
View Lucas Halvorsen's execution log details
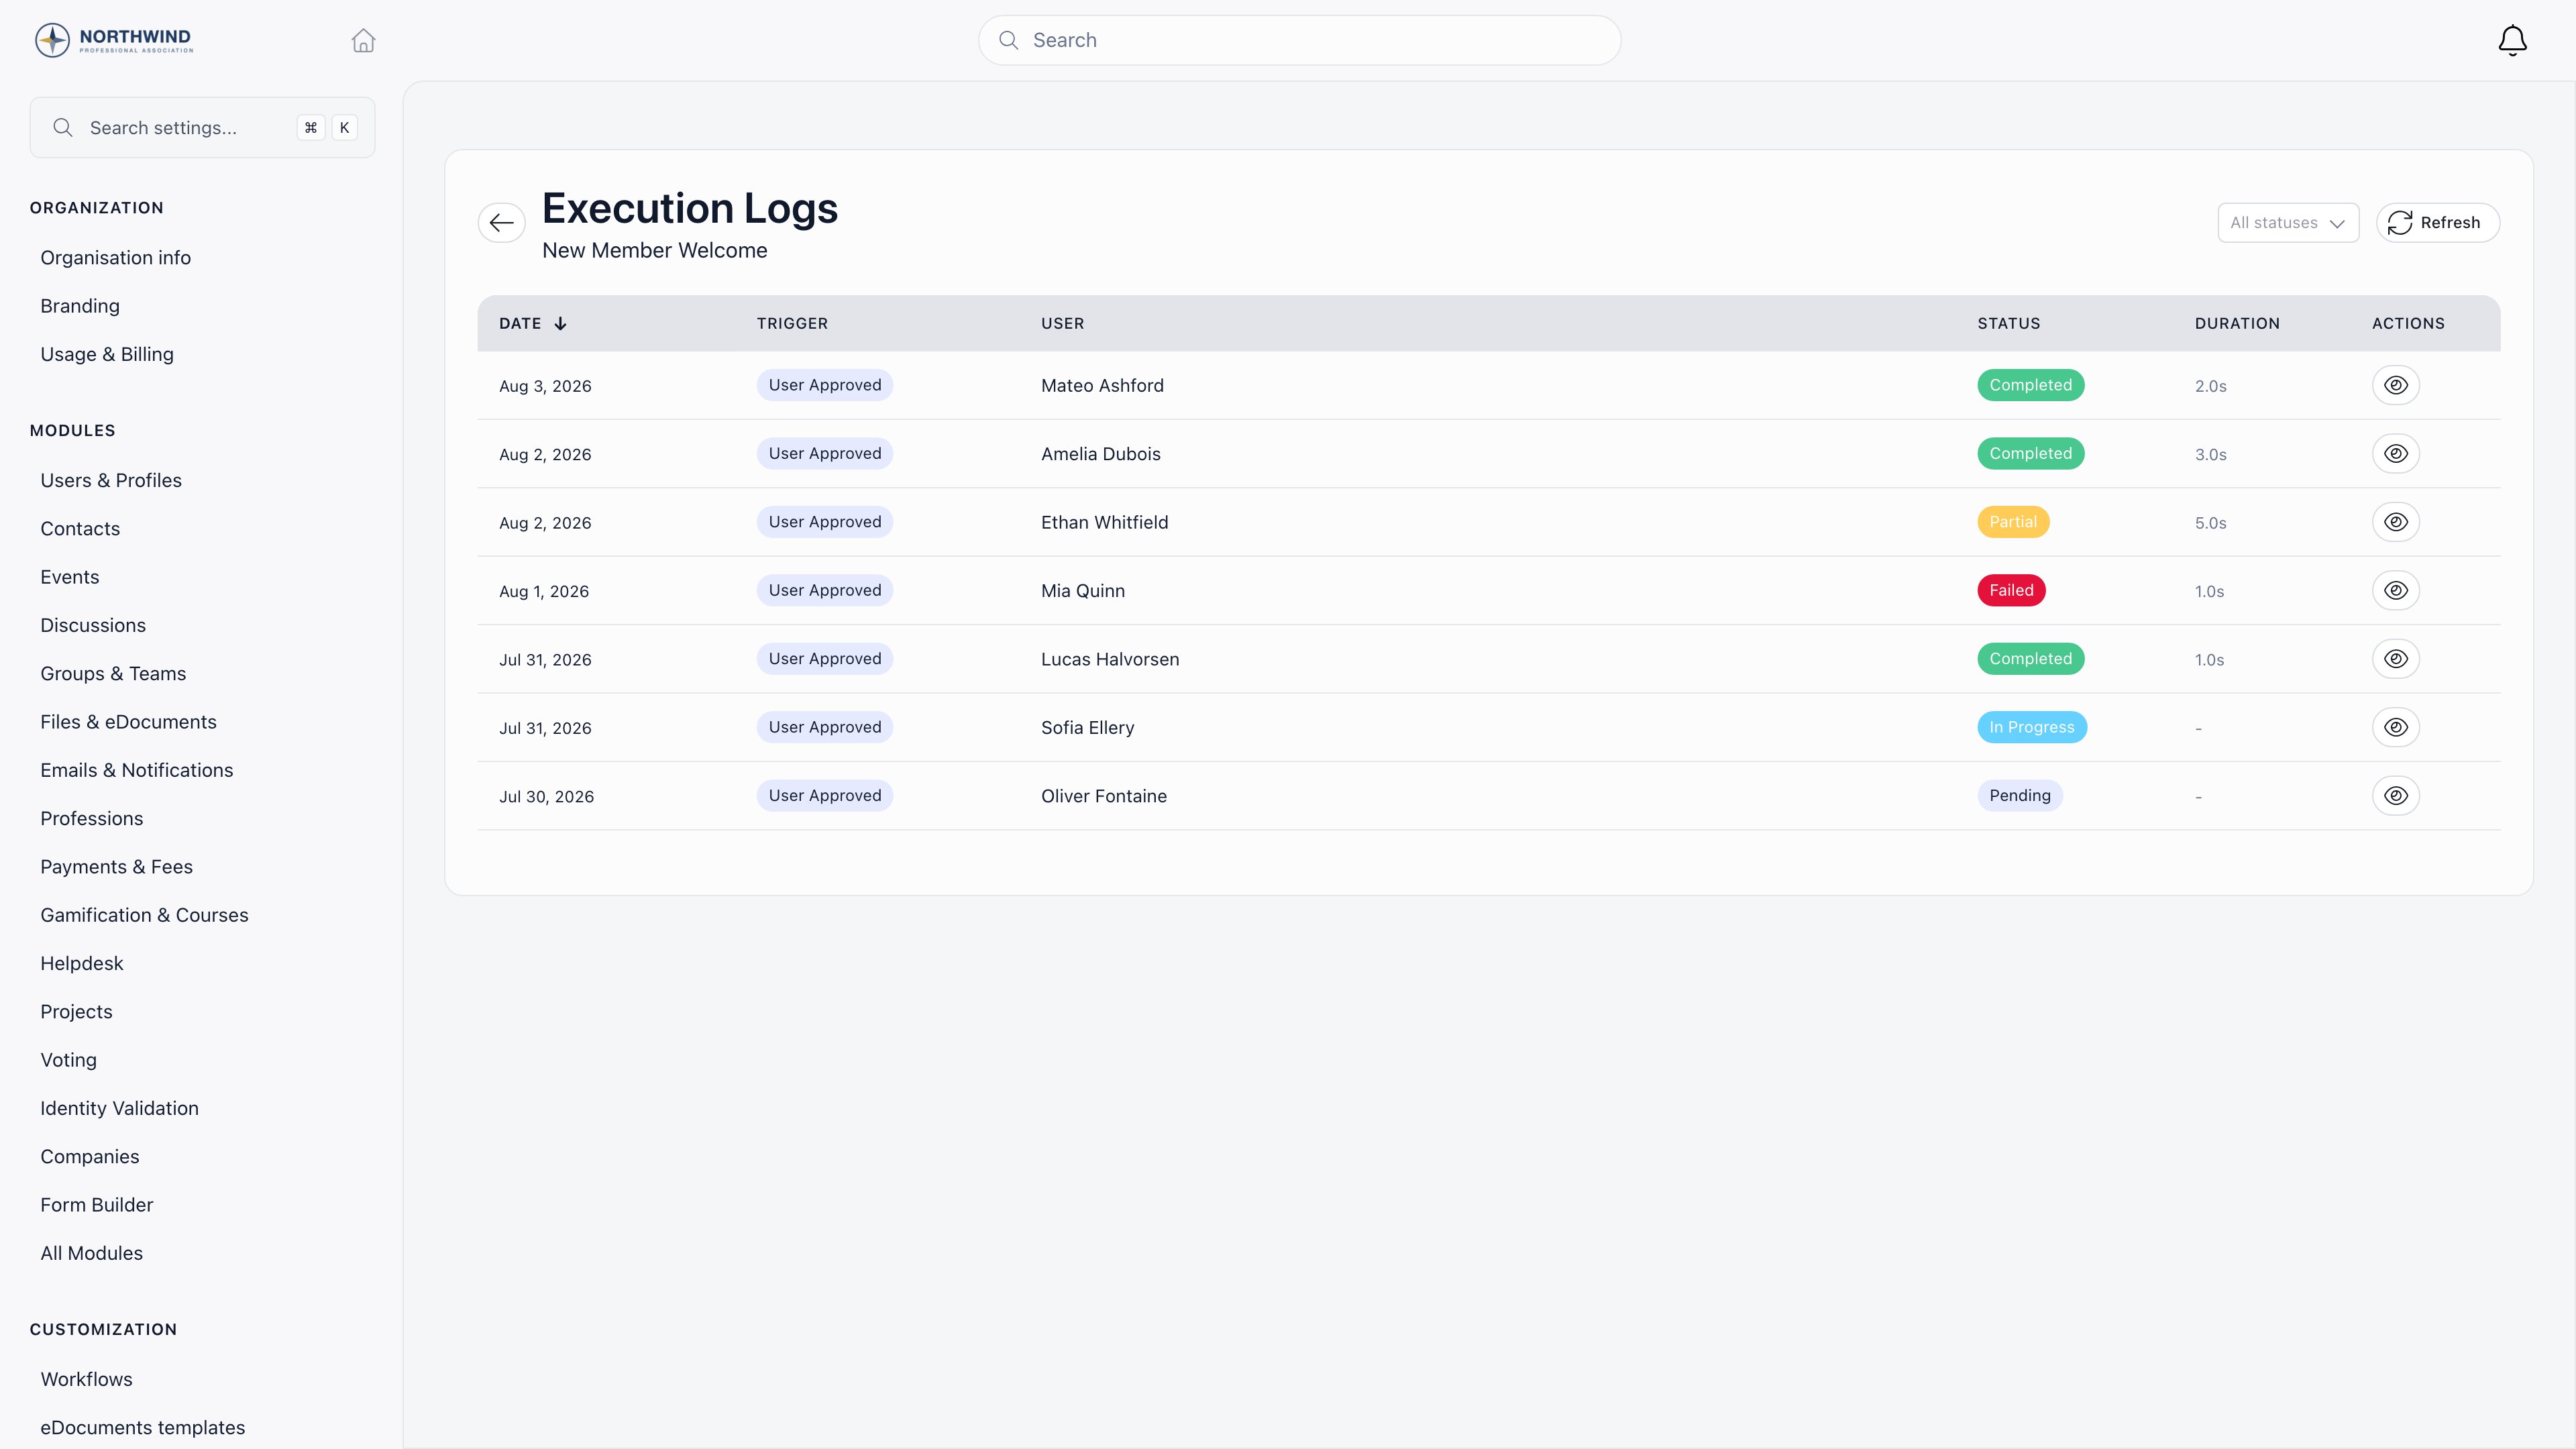[2396, 659]
